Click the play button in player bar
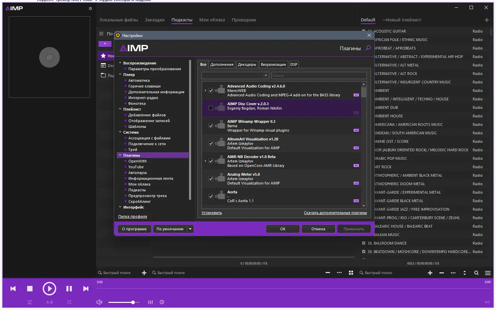 (x=49, y=289)
